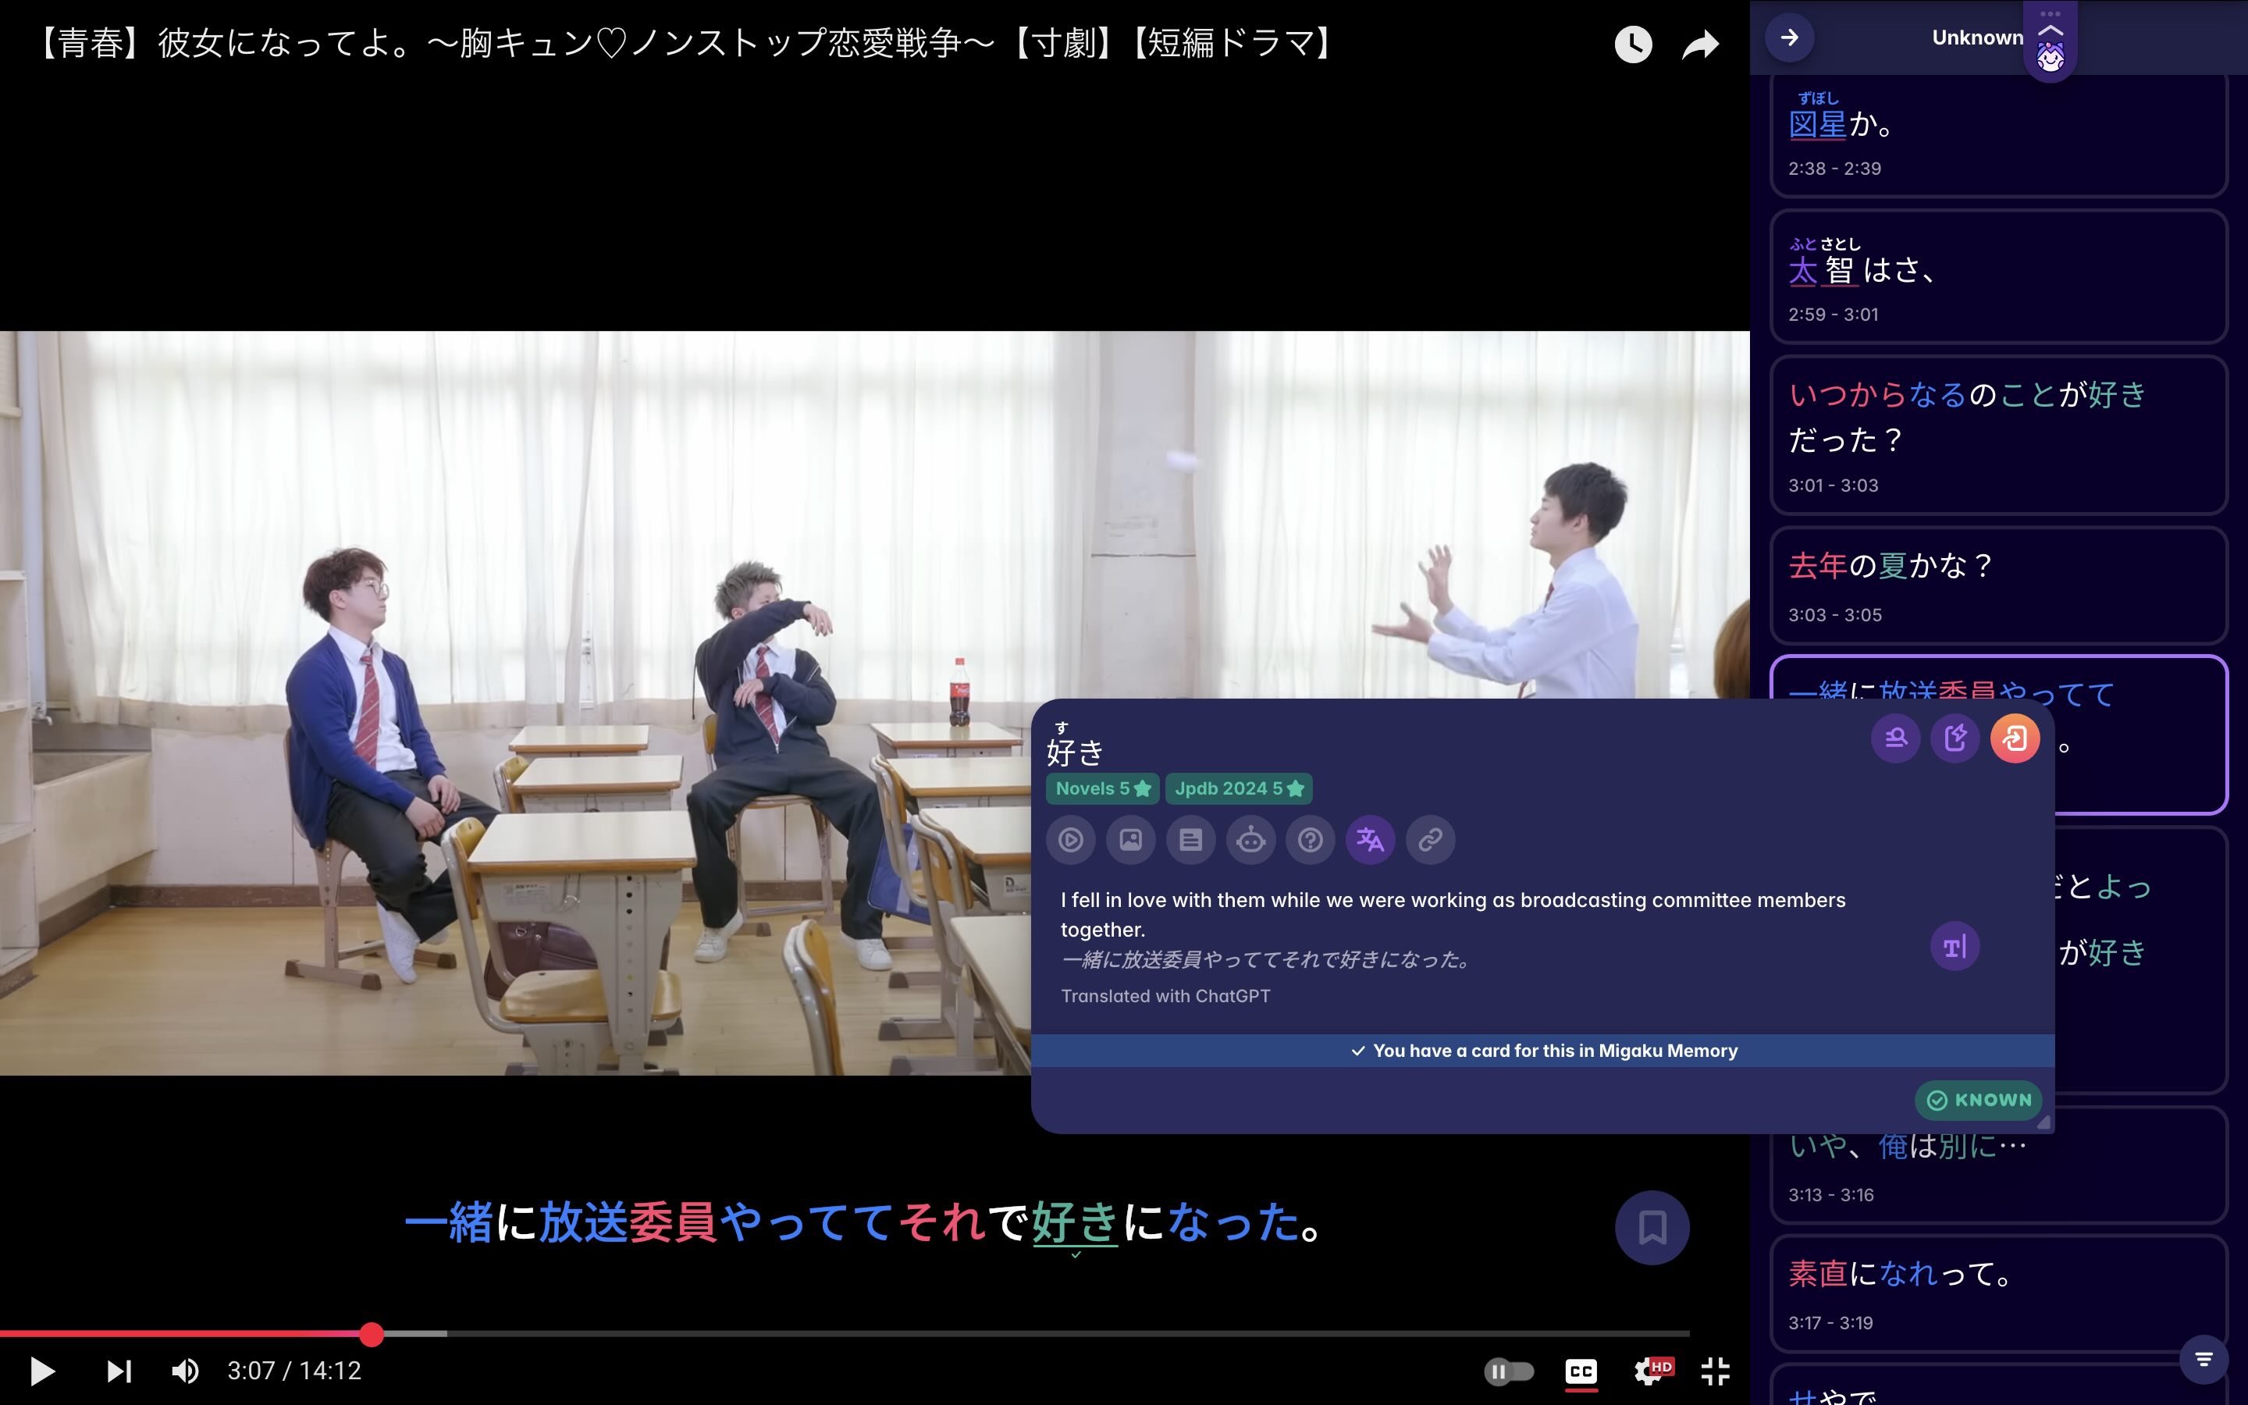2248x1405 pixels.
Task: Click the red playhead scrubber dot
Action: coord(372,1333)
